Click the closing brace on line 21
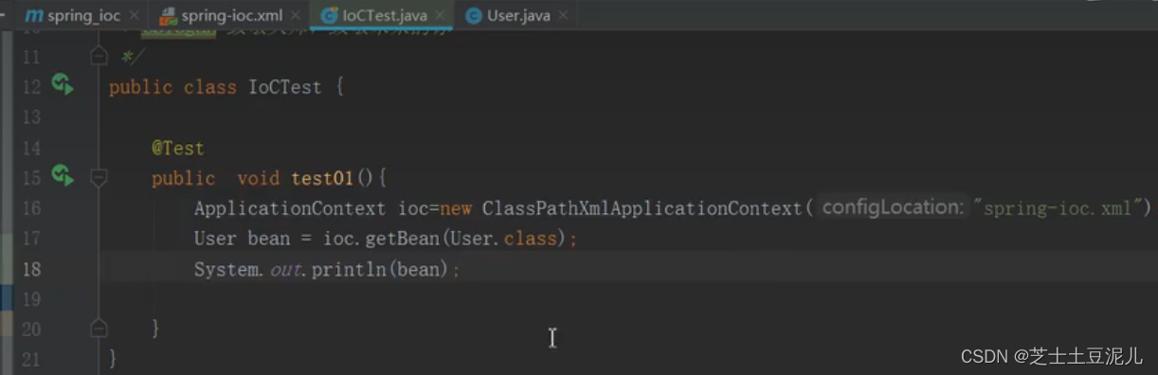This screenshot has height=375, width=1158. (114, 358)
